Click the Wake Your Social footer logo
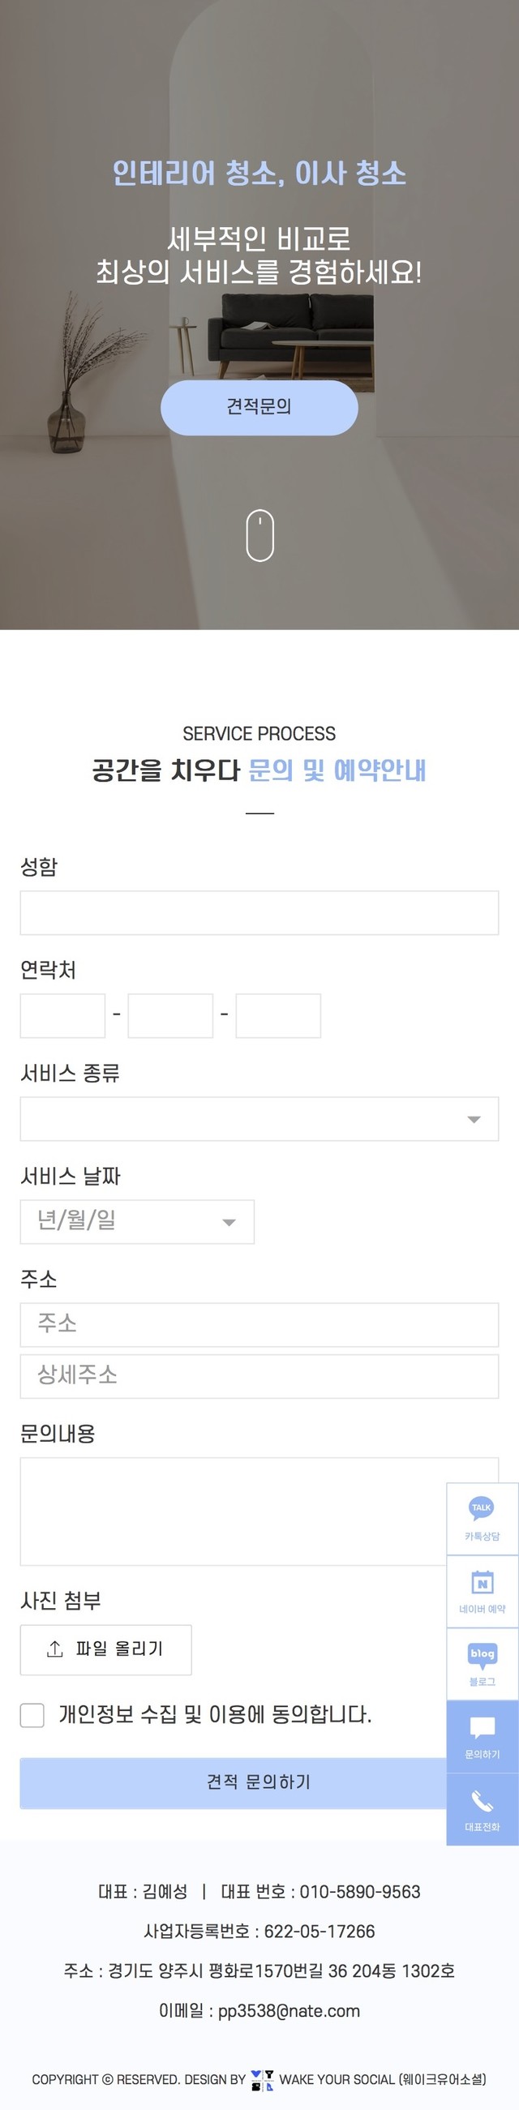This screenshot has width=519, height=2110. (x=262, y=2079)
